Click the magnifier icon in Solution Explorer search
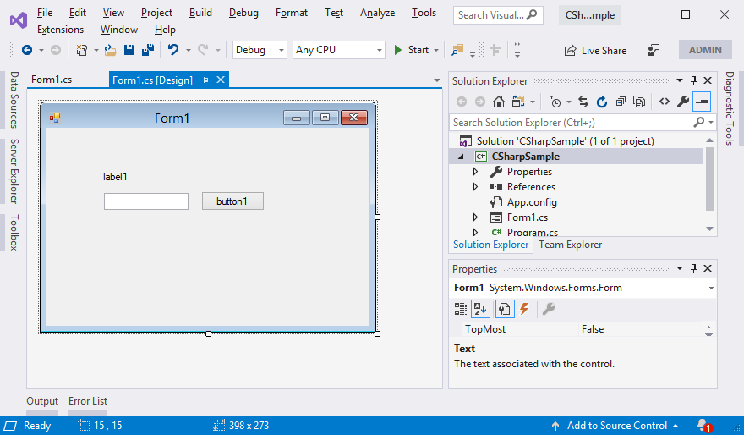Viewport: 744px width, 435px height. (x=699, y=123)
